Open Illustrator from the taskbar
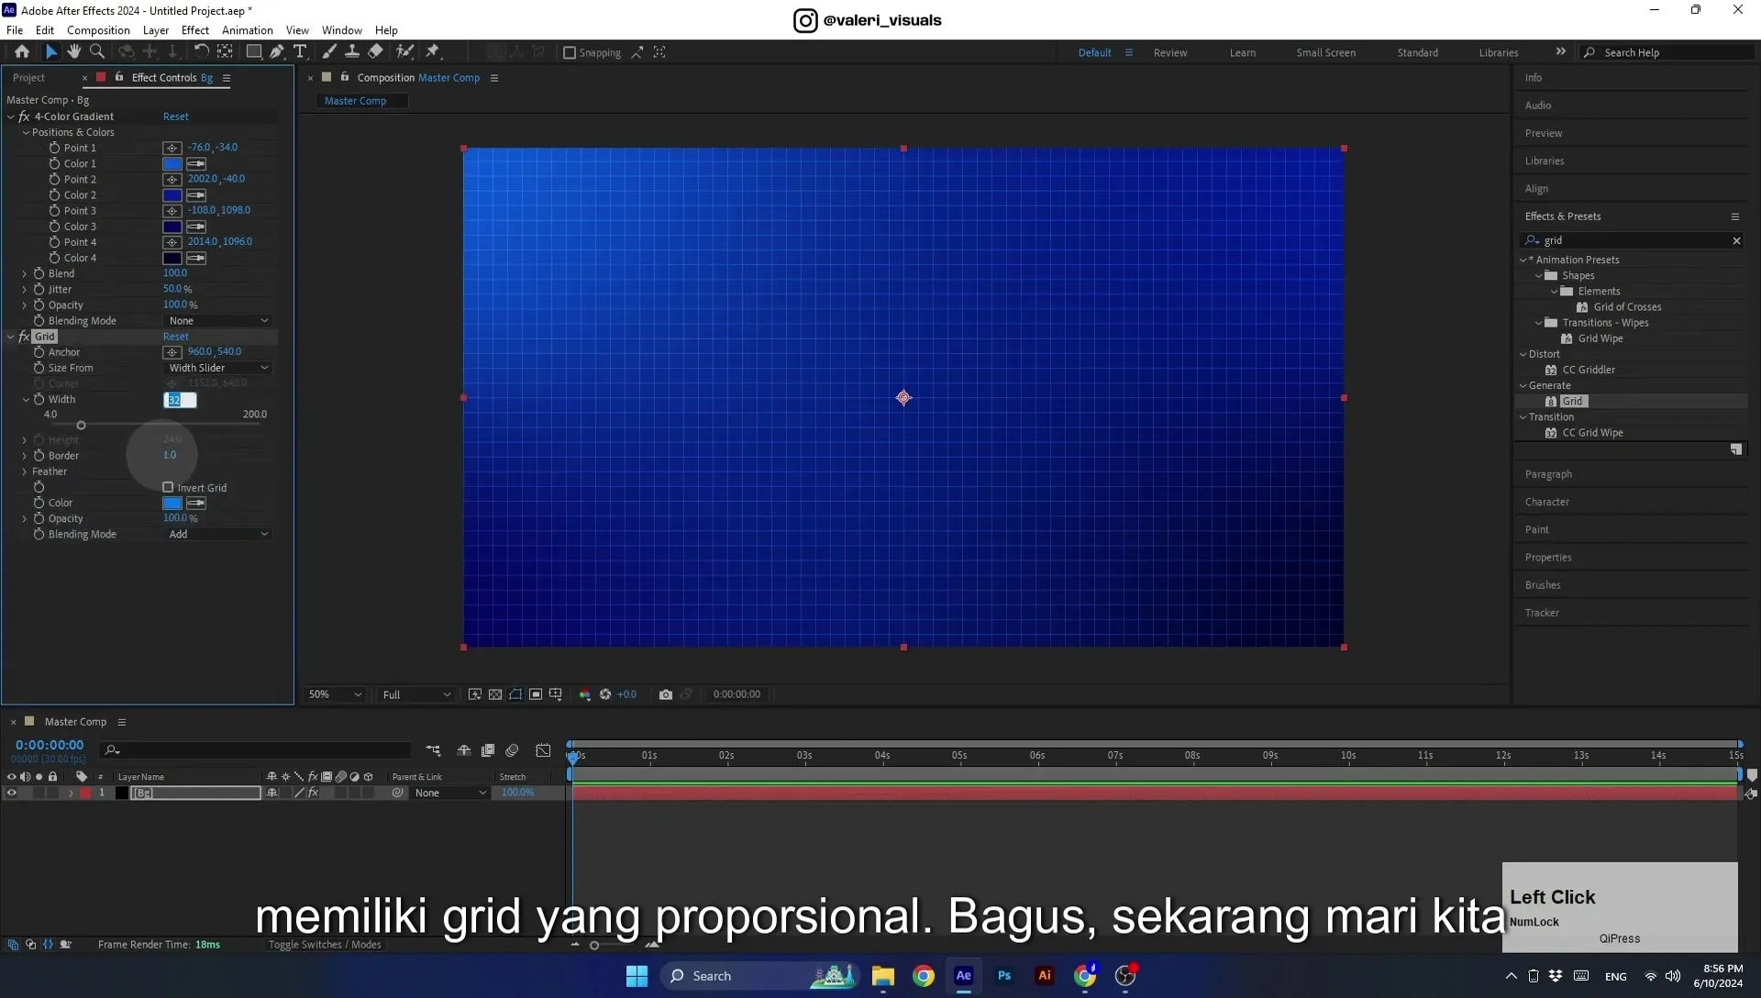The height and width of the screenshot is (998, 1761). (x=1045, y=976)
